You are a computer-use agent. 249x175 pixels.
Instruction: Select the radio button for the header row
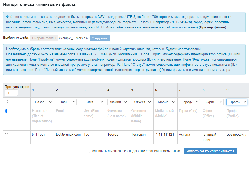click(7, 111)
